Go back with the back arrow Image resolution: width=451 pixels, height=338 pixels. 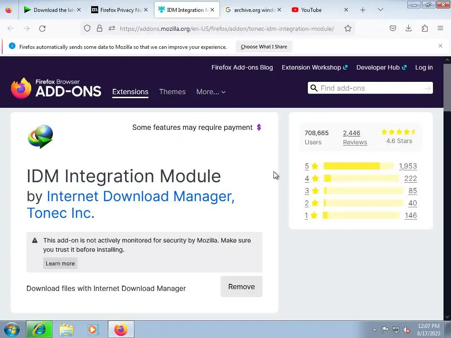[11, 29]
